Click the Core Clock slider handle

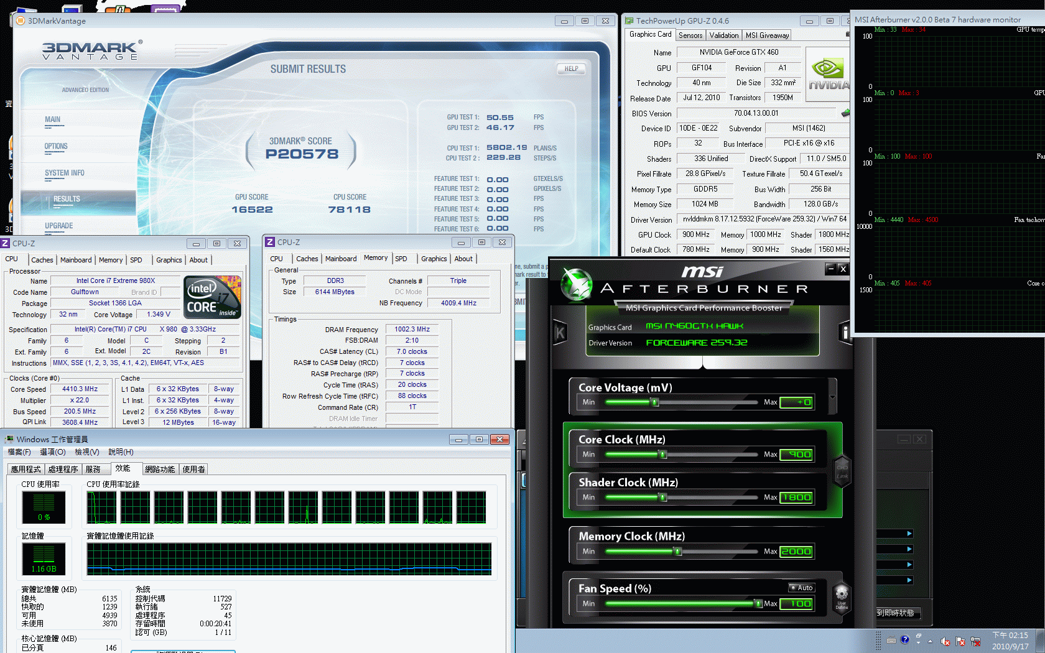click(x=663, y=455)
